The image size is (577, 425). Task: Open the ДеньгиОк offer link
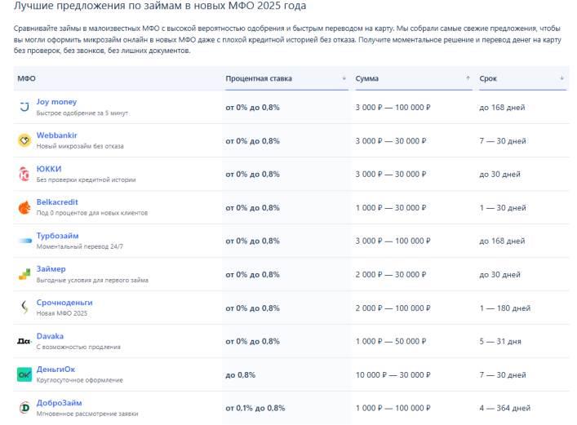[55, 370]
